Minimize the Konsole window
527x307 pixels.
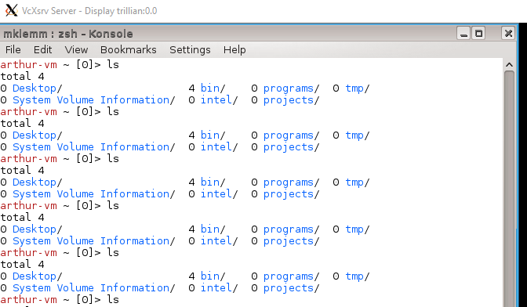[463, 34]
